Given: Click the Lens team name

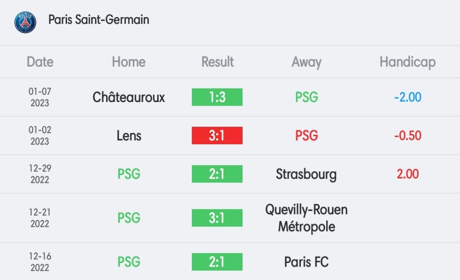Looking at the screenshot, I should pyautogui.click(x=129, y=136).
